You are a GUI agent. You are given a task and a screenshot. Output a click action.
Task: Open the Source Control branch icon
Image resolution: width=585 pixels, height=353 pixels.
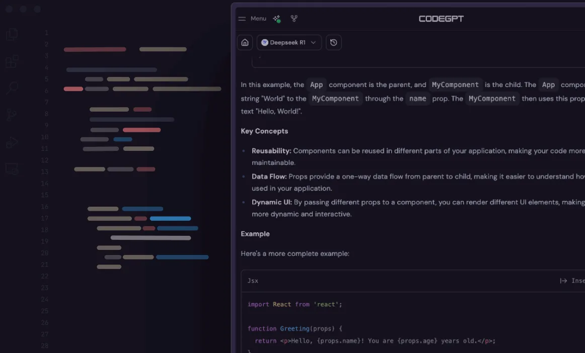click(x=12, y=115)
